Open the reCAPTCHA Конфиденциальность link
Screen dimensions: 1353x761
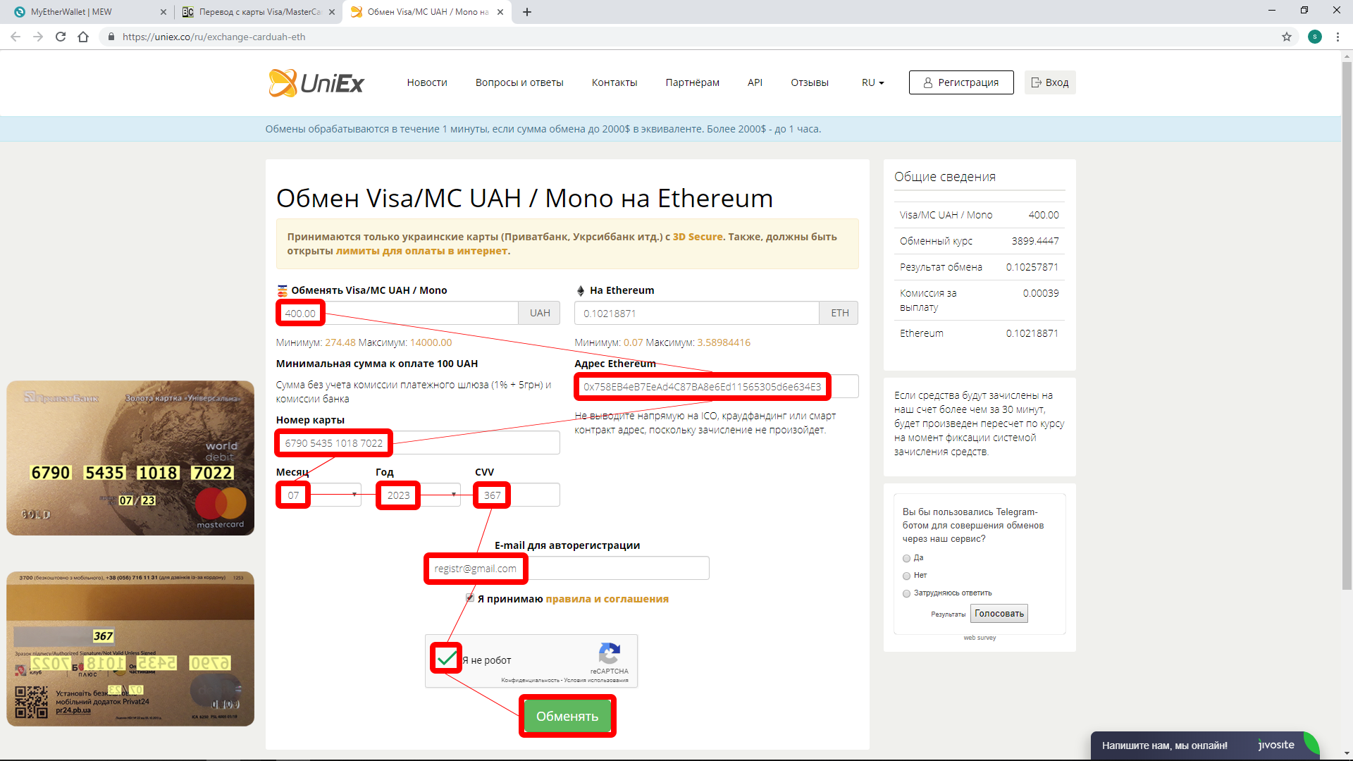tap(530, 680)
